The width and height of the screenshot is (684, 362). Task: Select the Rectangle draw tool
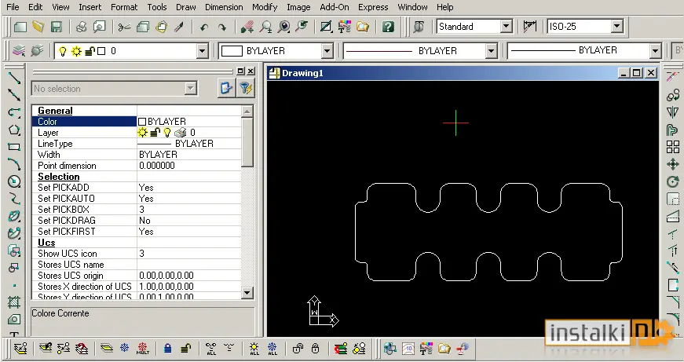(14, 147)
